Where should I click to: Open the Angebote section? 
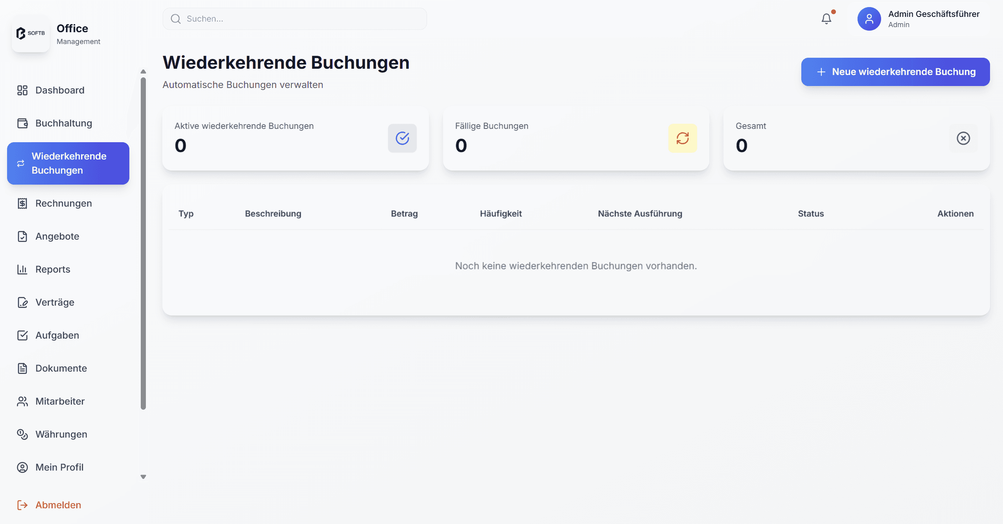pos(57,236)
